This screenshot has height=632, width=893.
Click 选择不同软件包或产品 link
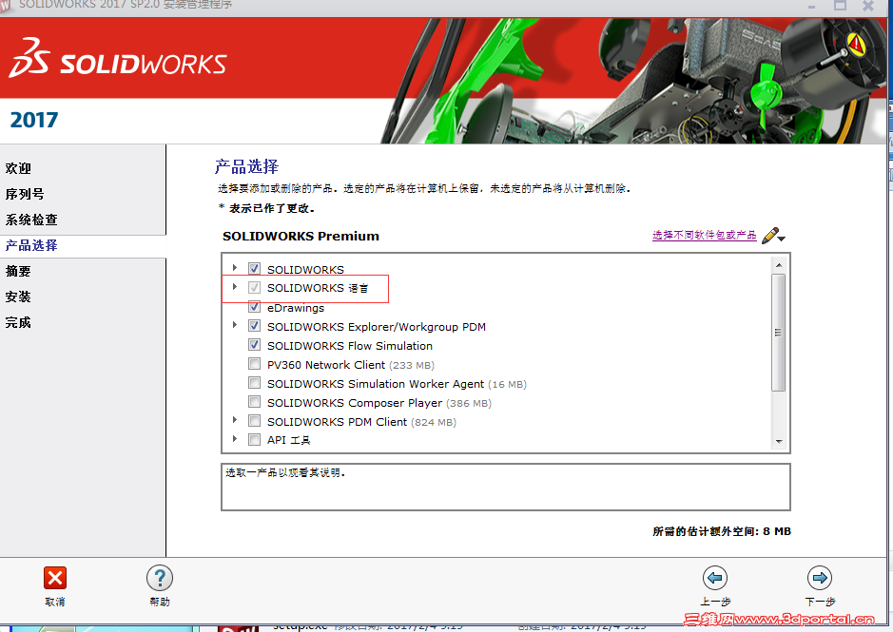click(x=705, y=235)
